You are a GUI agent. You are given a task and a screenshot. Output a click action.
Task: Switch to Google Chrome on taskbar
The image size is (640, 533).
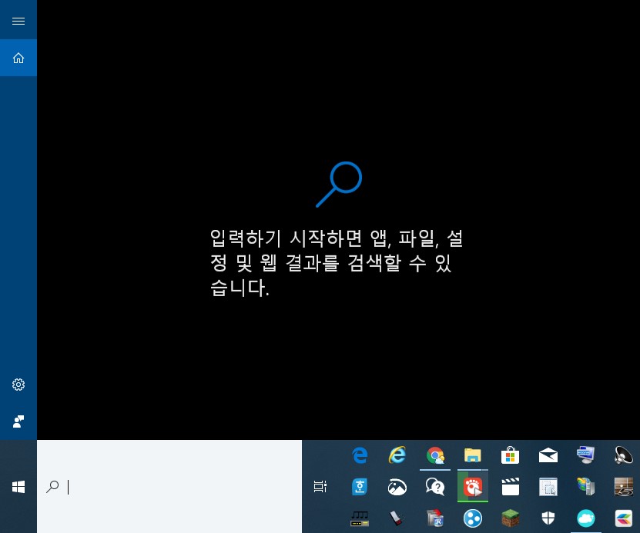(435, 455)
